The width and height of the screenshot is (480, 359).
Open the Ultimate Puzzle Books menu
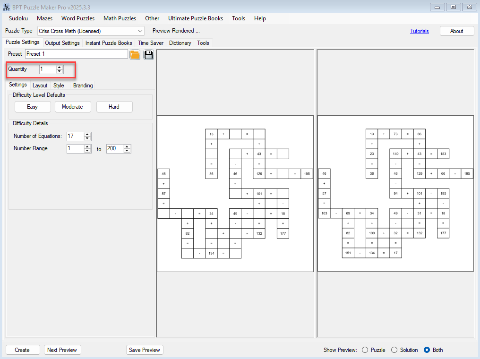pyautogui.click(x=195, y=18)
